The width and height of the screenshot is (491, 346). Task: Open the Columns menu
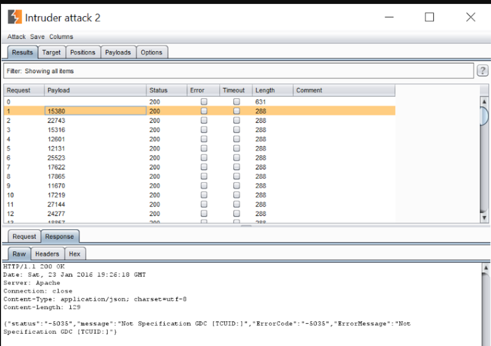tap(61, 37)
